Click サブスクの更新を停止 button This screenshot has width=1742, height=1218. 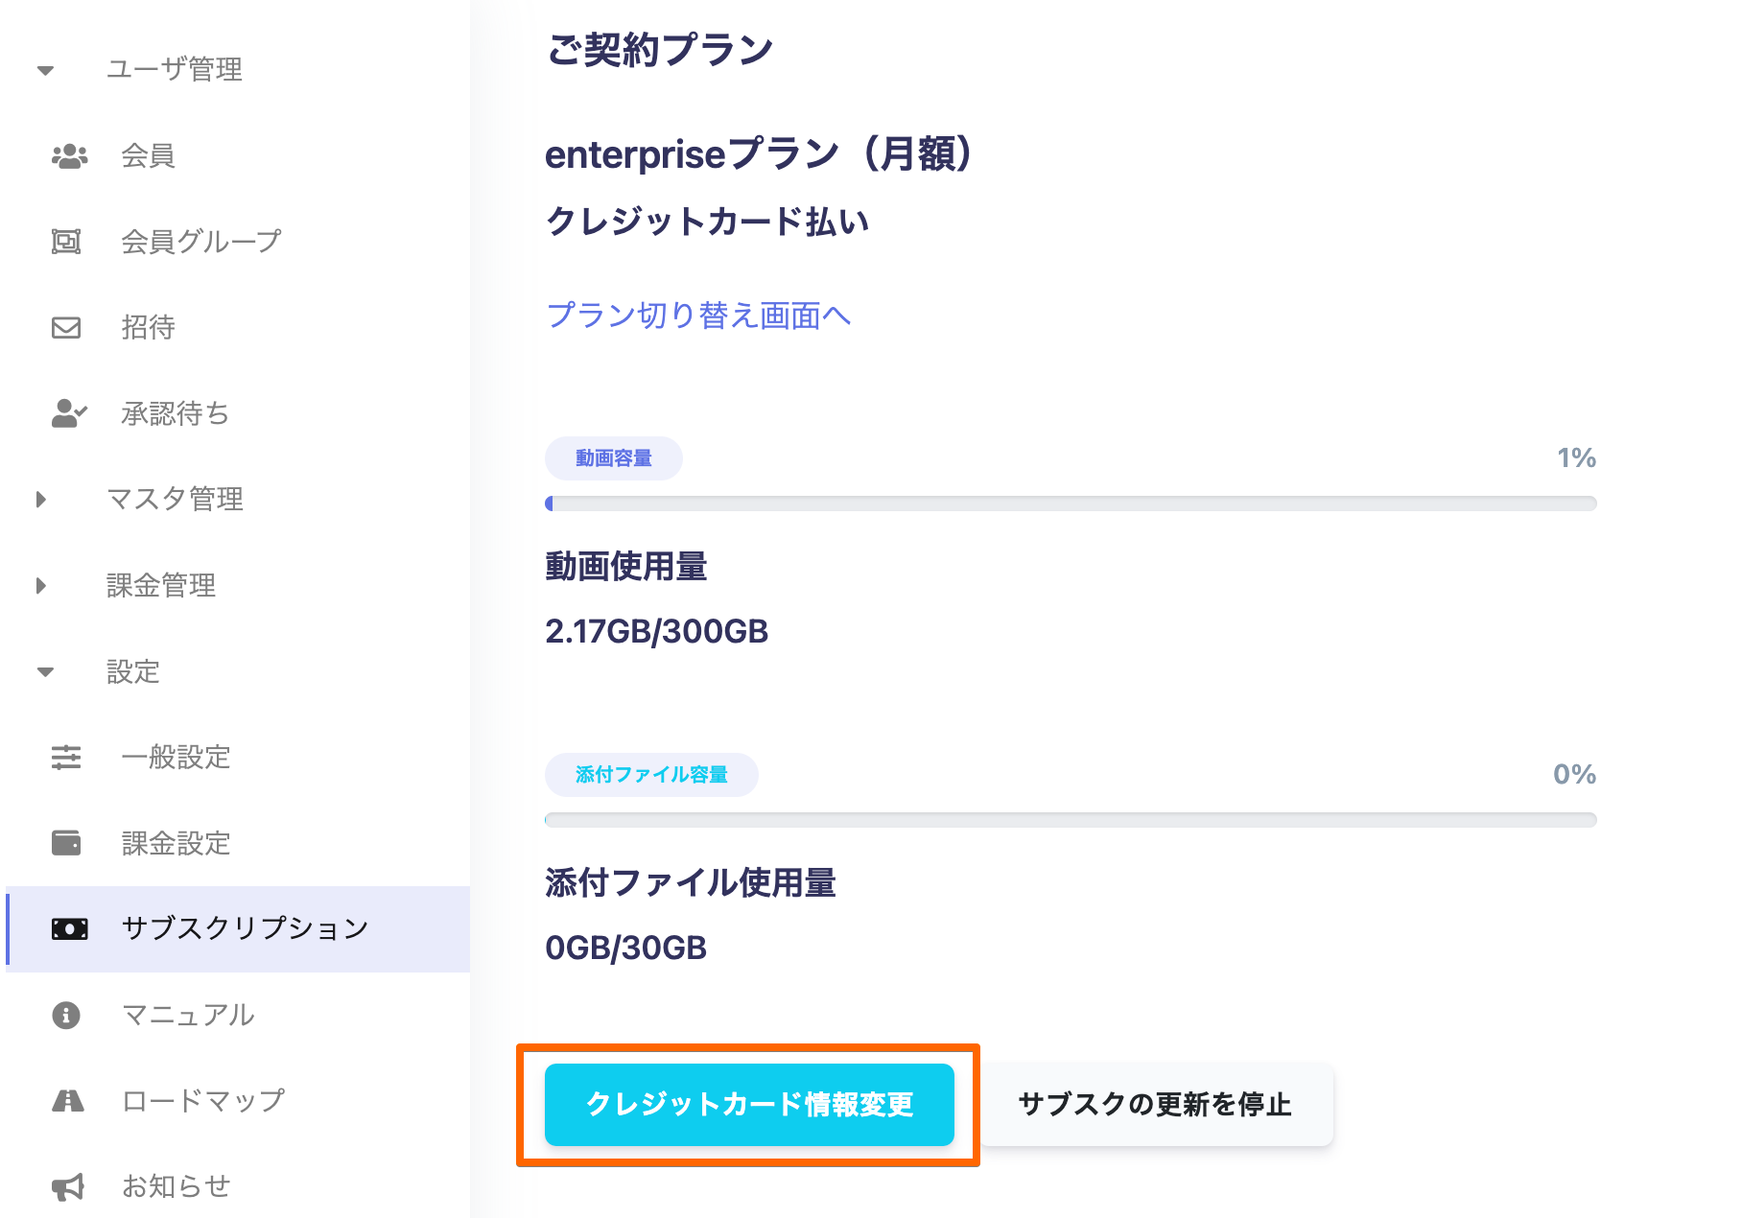[1154, 1104]
